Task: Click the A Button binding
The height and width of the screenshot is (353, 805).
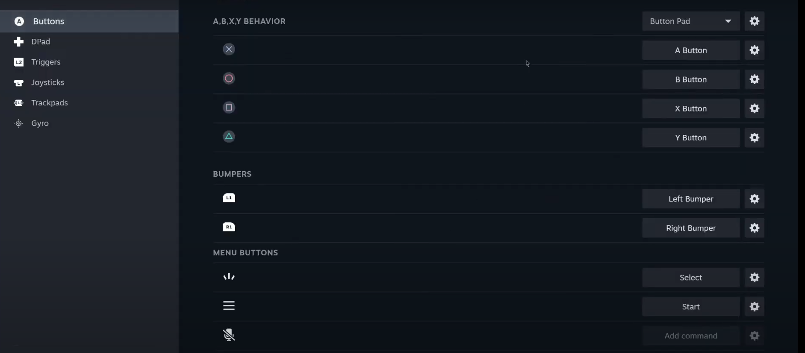Action: [691, 50]
